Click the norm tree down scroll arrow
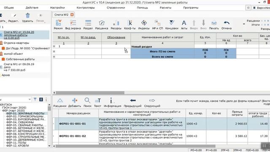 point(49,146)
